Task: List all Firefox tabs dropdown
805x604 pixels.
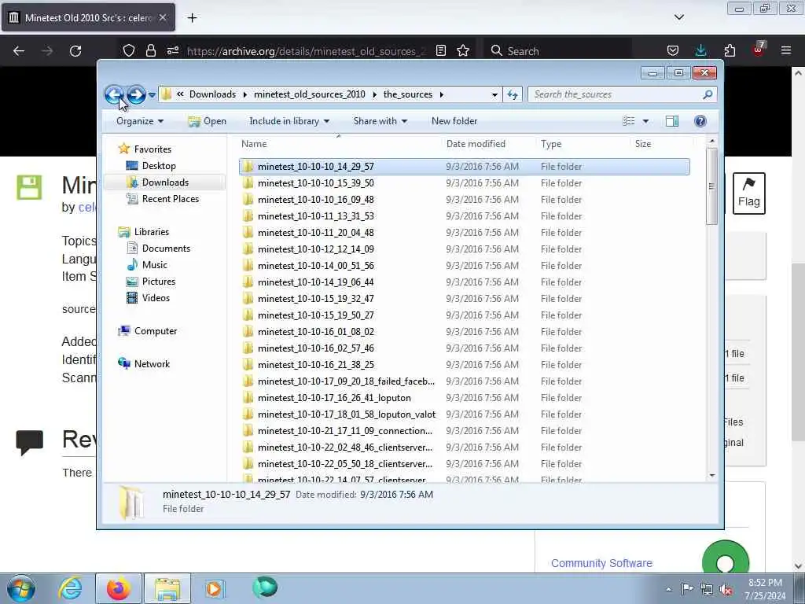Action: 679,17
